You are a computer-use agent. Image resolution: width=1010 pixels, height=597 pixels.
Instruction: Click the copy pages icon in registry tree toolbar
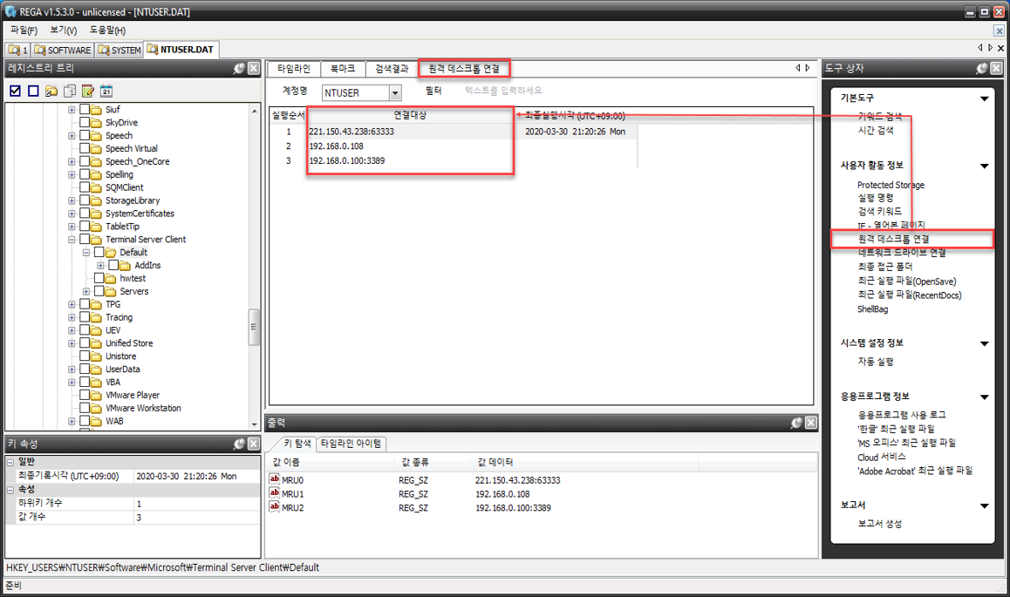tap(70, 91)
